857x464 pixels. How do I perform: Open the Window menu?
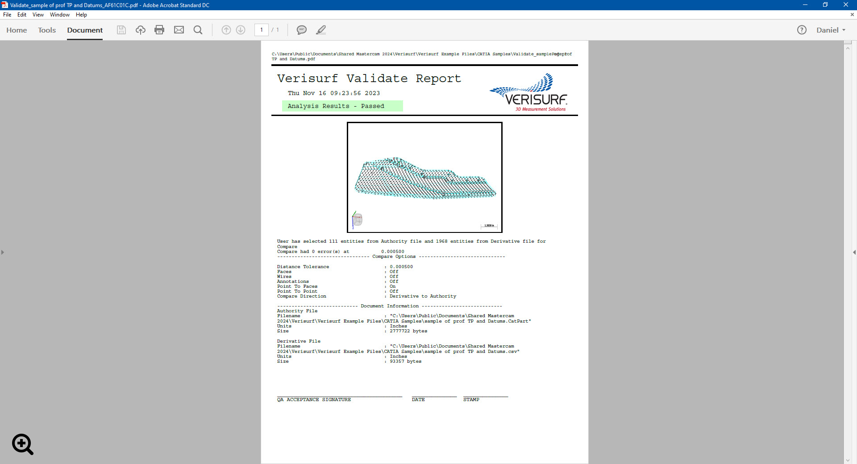(x=60, y=15)
